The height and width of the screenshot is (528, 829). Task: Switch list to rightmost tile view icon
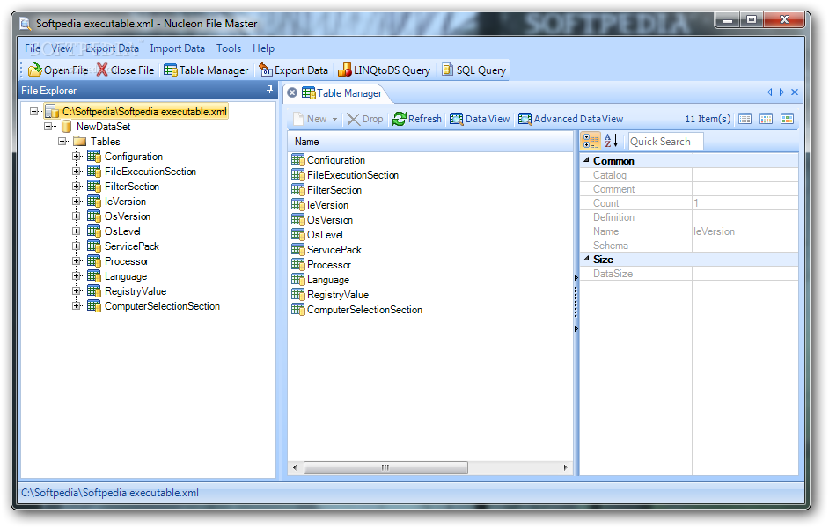[x=788, y=119]
